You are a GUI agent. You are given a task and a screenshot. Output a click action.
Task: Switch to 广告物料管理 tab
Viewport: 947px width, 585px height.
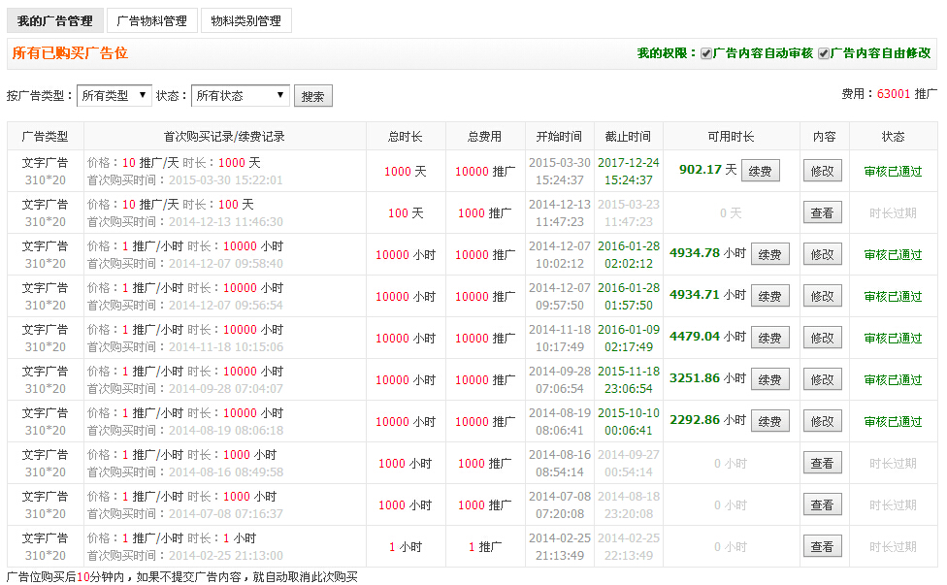pyautogui.click(x=151, y=20)
